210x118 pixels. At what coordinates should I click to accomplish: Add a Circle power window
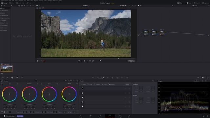[82, 93]
